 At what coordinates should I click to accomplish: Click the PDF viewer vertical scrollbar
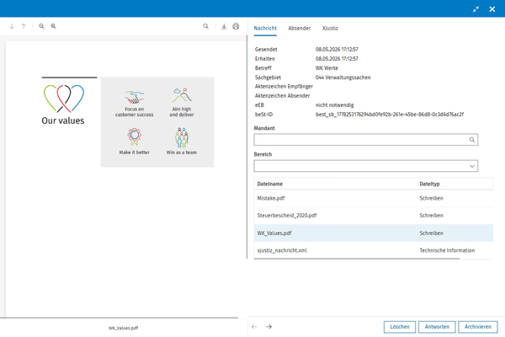247,147
